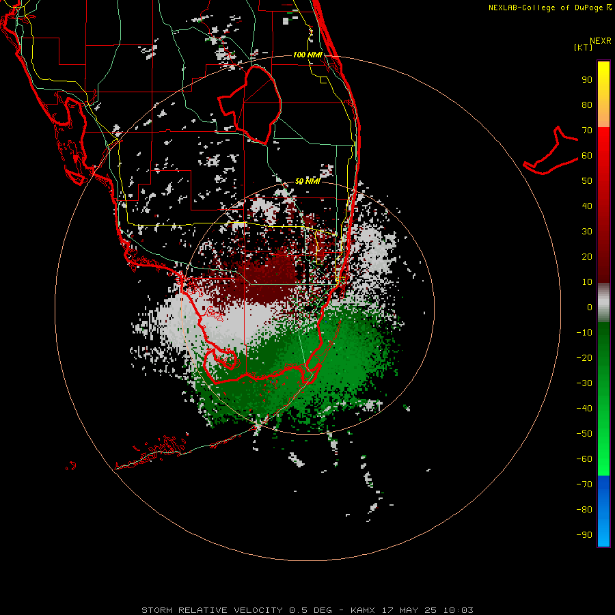Click the positive 60 knot scale label

pyautogui.click(x=587, y=156)
